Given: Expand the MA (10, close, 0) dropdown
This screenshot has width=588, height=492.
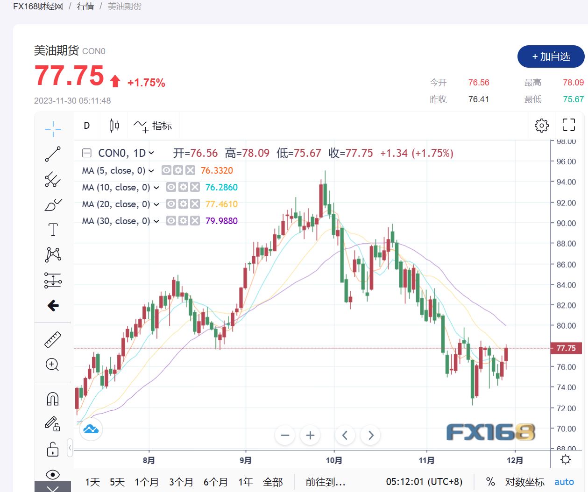Looking at the screenshot, I should tap(156, 188).
